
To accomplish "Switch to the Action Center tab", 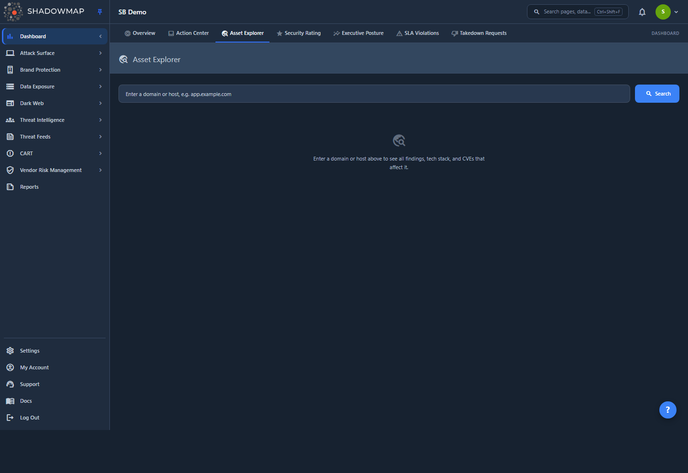I will 188,33.
